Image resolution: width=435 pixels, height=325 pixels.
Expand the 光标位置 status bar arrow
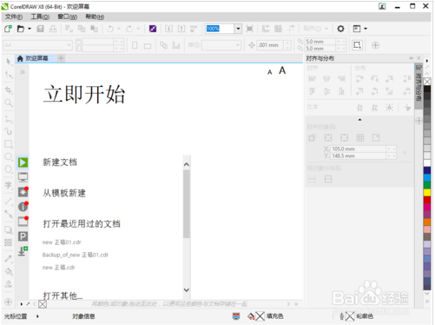pyautogui.click(x=37, y=316)
